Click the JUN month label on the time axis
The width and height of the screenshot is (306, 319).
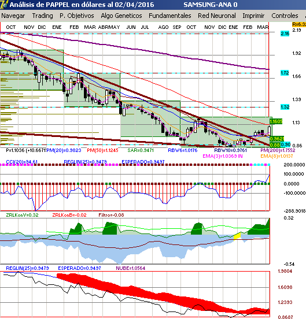(x=131, y=27)
